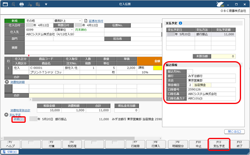This screenshot has width=250, height=155.
Task: Open the 消費税詳細 link
Action: (18, 82)
